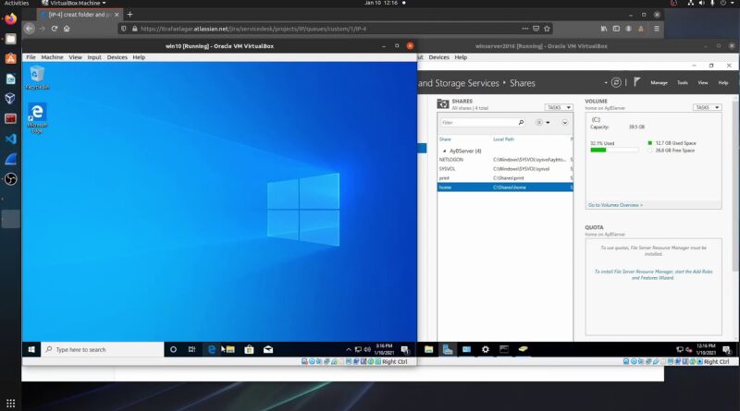
Task: Click the filter search magnifier in Shares
Action: (x=521, y=123)
